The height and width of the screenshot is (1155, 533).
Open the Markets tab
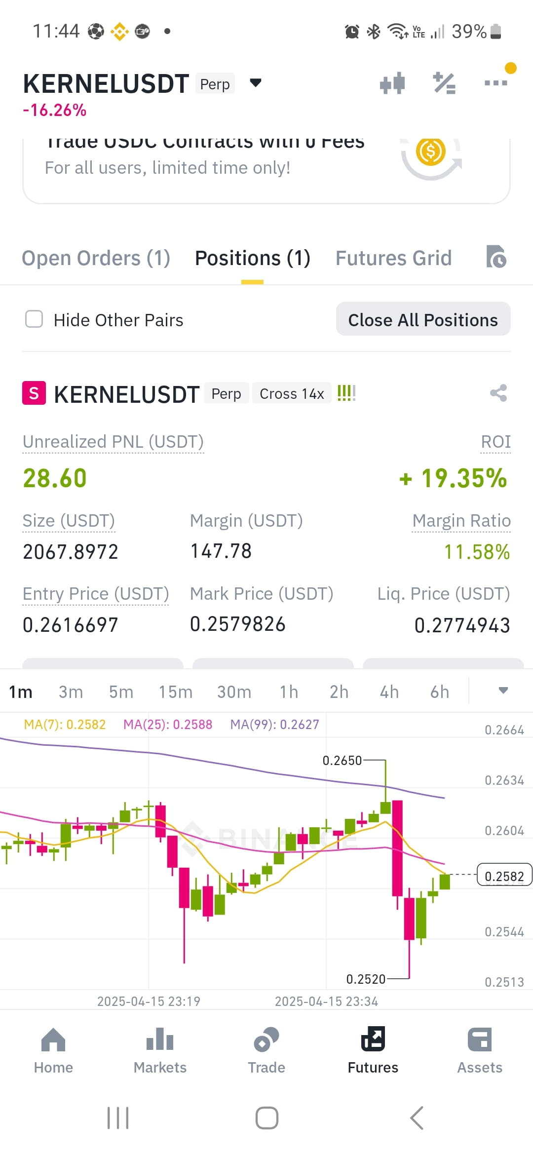click(160, 1051)
